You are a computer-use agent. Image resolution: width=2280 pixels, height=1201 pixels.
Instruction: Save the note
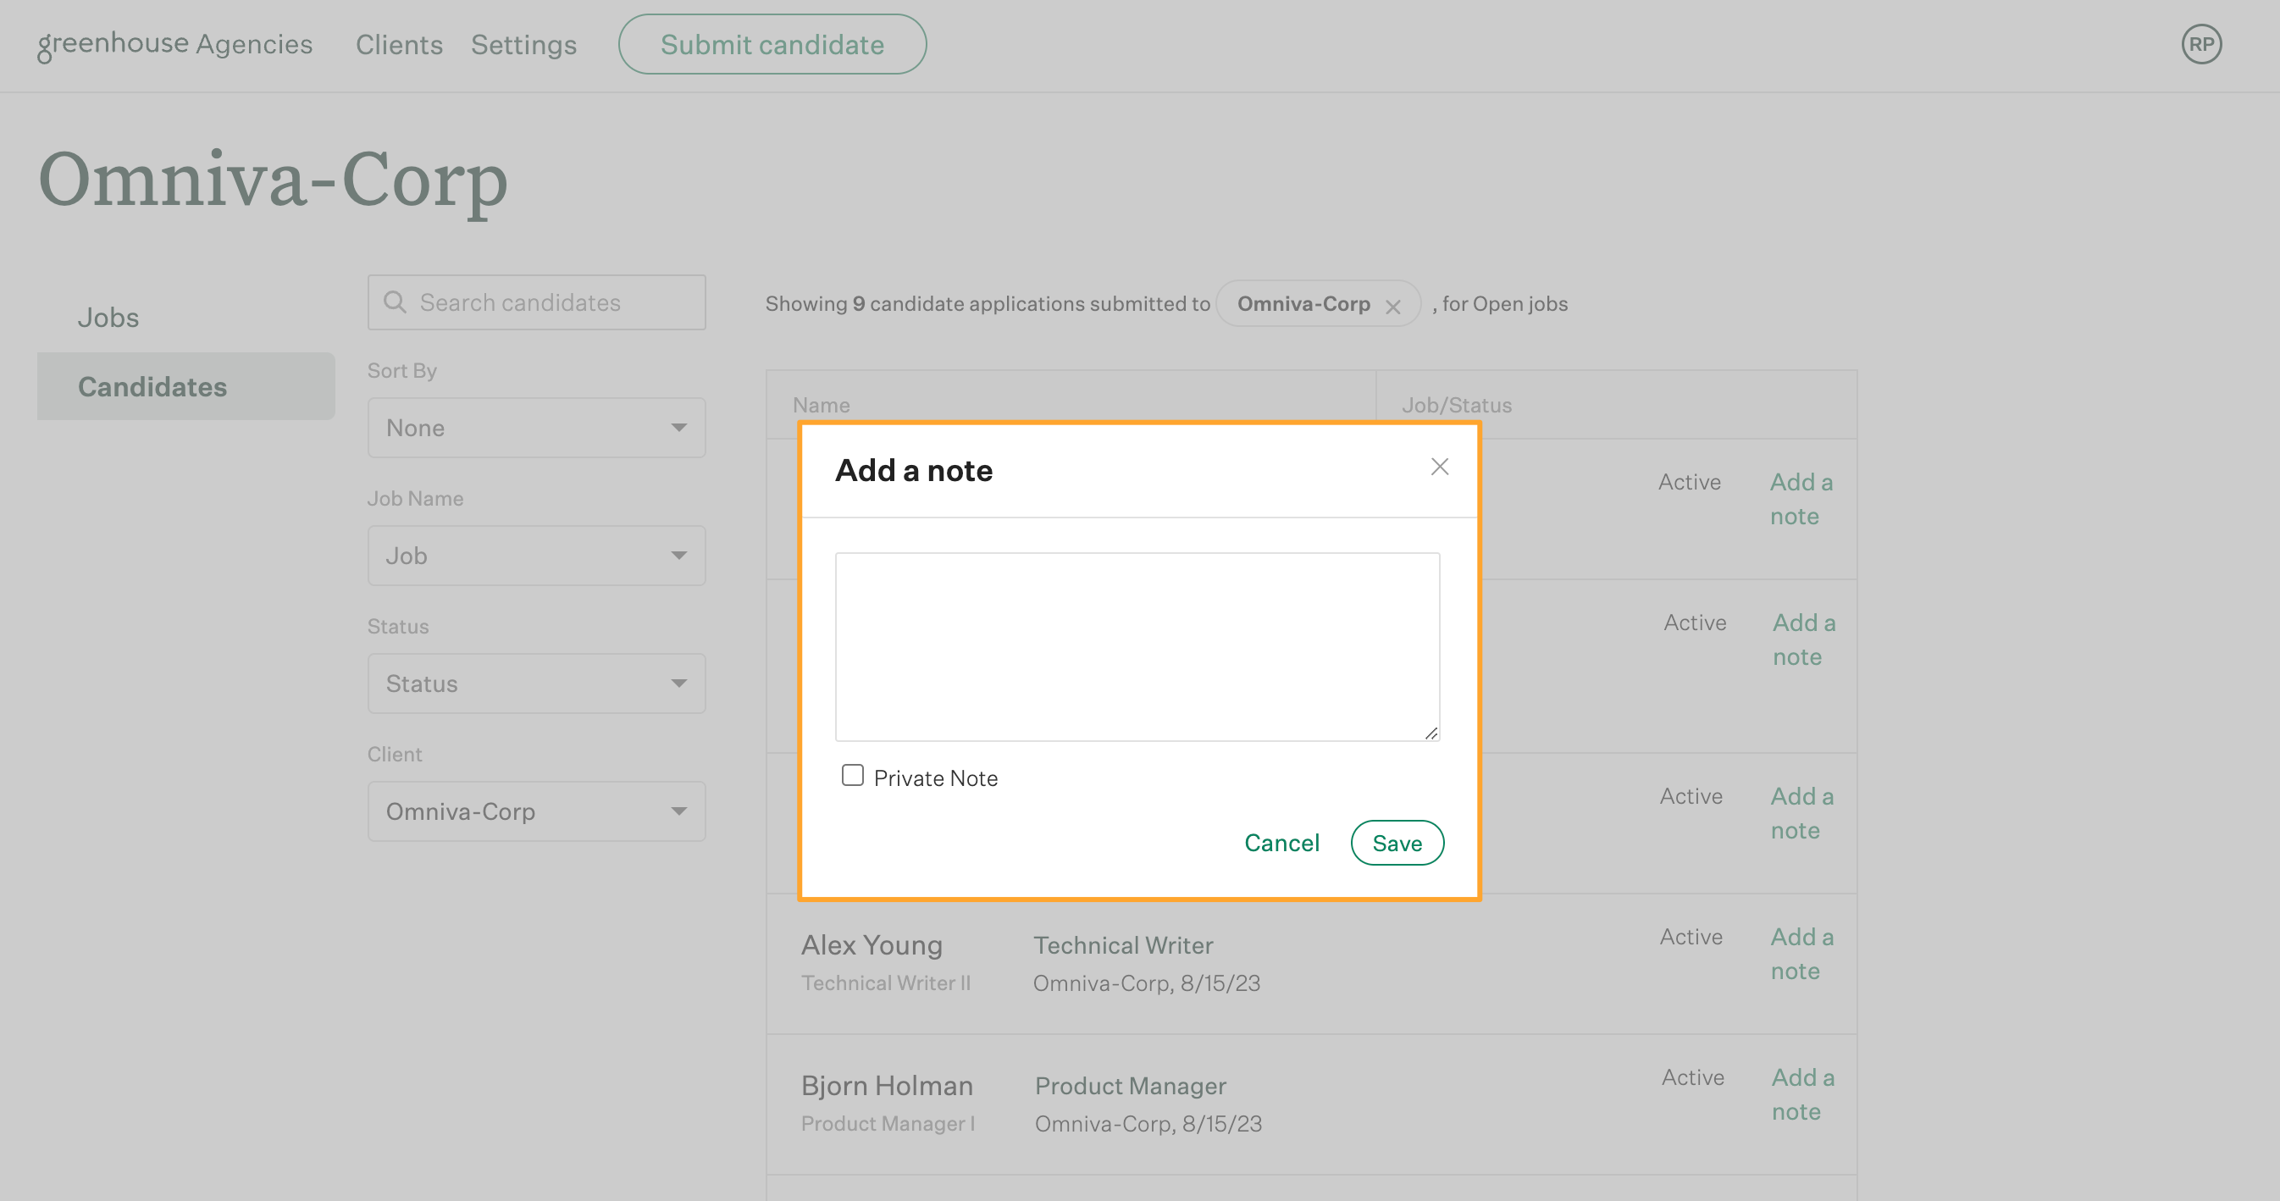(x=1397, y=843)
